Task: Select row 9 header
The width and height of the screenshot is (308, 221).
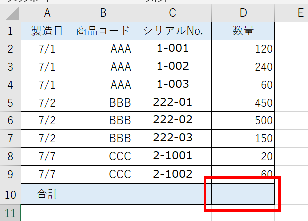Action: click(10, 174)
